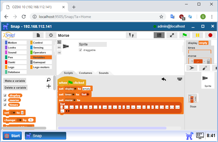Paint a new sprite with the brush icon
The height and width of the screenshot is (142, 218).
point(205,68)
